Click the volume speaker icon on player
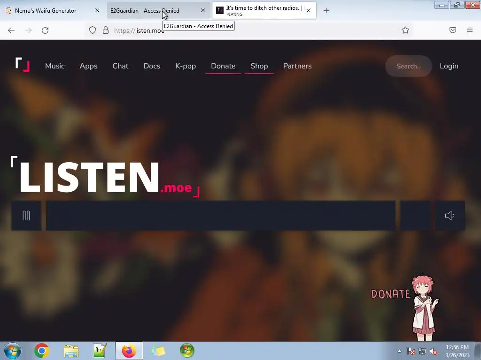Viewport: 481px width, 360px height. click(450, 216)
